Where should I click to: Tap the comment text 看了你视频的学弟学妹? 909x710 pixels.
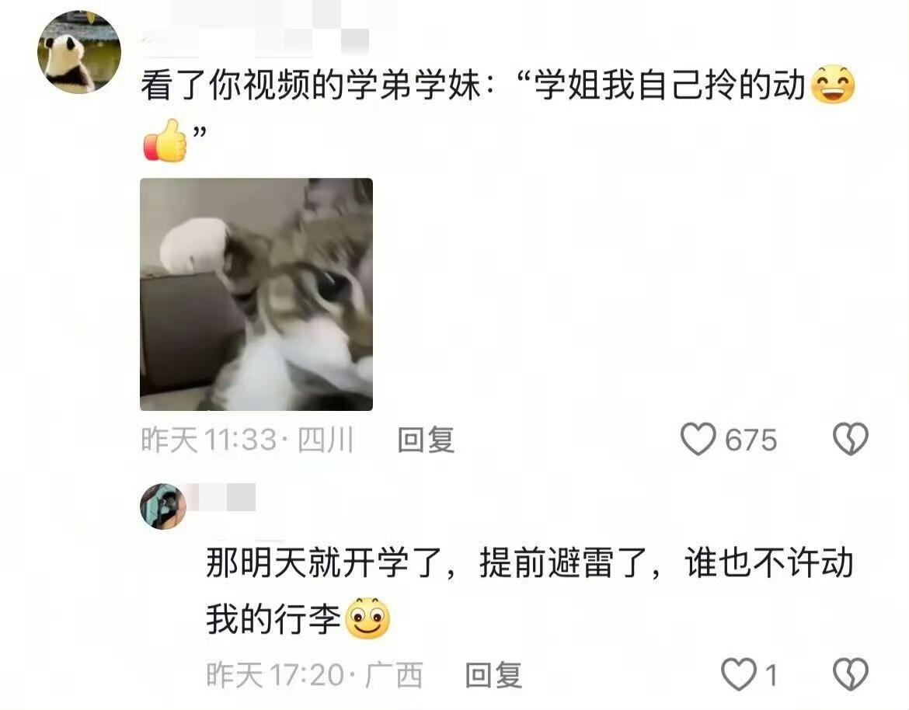312,85
